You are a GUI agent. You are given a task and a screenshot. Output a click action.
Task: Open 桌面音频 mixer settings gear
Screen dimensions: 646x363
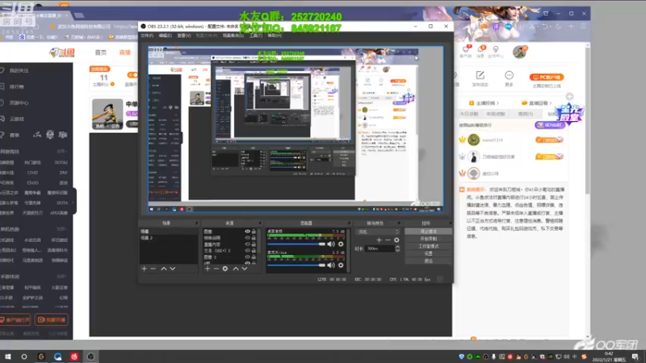point(341,244)
